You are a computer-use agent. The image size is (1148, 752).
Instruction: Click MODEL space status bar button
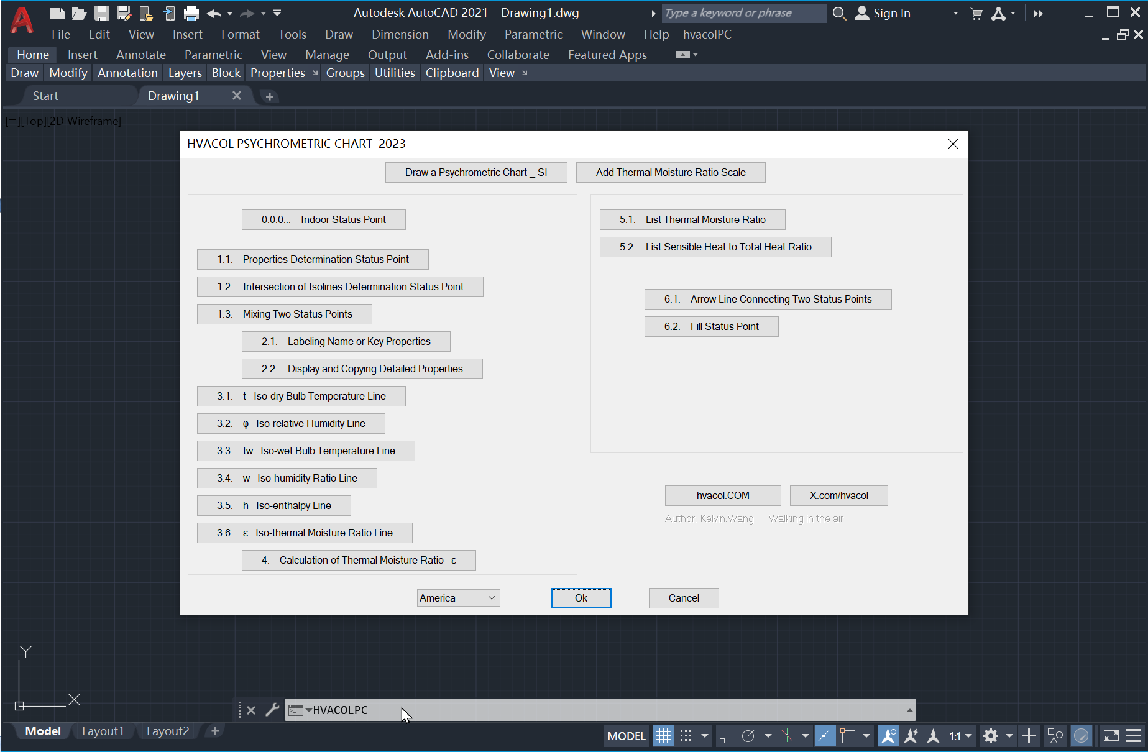click(x=627, y=736)
